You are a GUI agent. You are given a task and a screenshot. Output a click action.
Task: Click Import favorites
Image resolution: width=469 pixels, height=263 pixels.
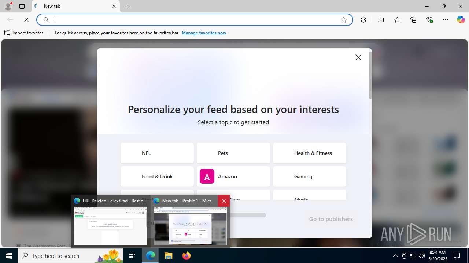pyautogui.click(x=24, y=33)
